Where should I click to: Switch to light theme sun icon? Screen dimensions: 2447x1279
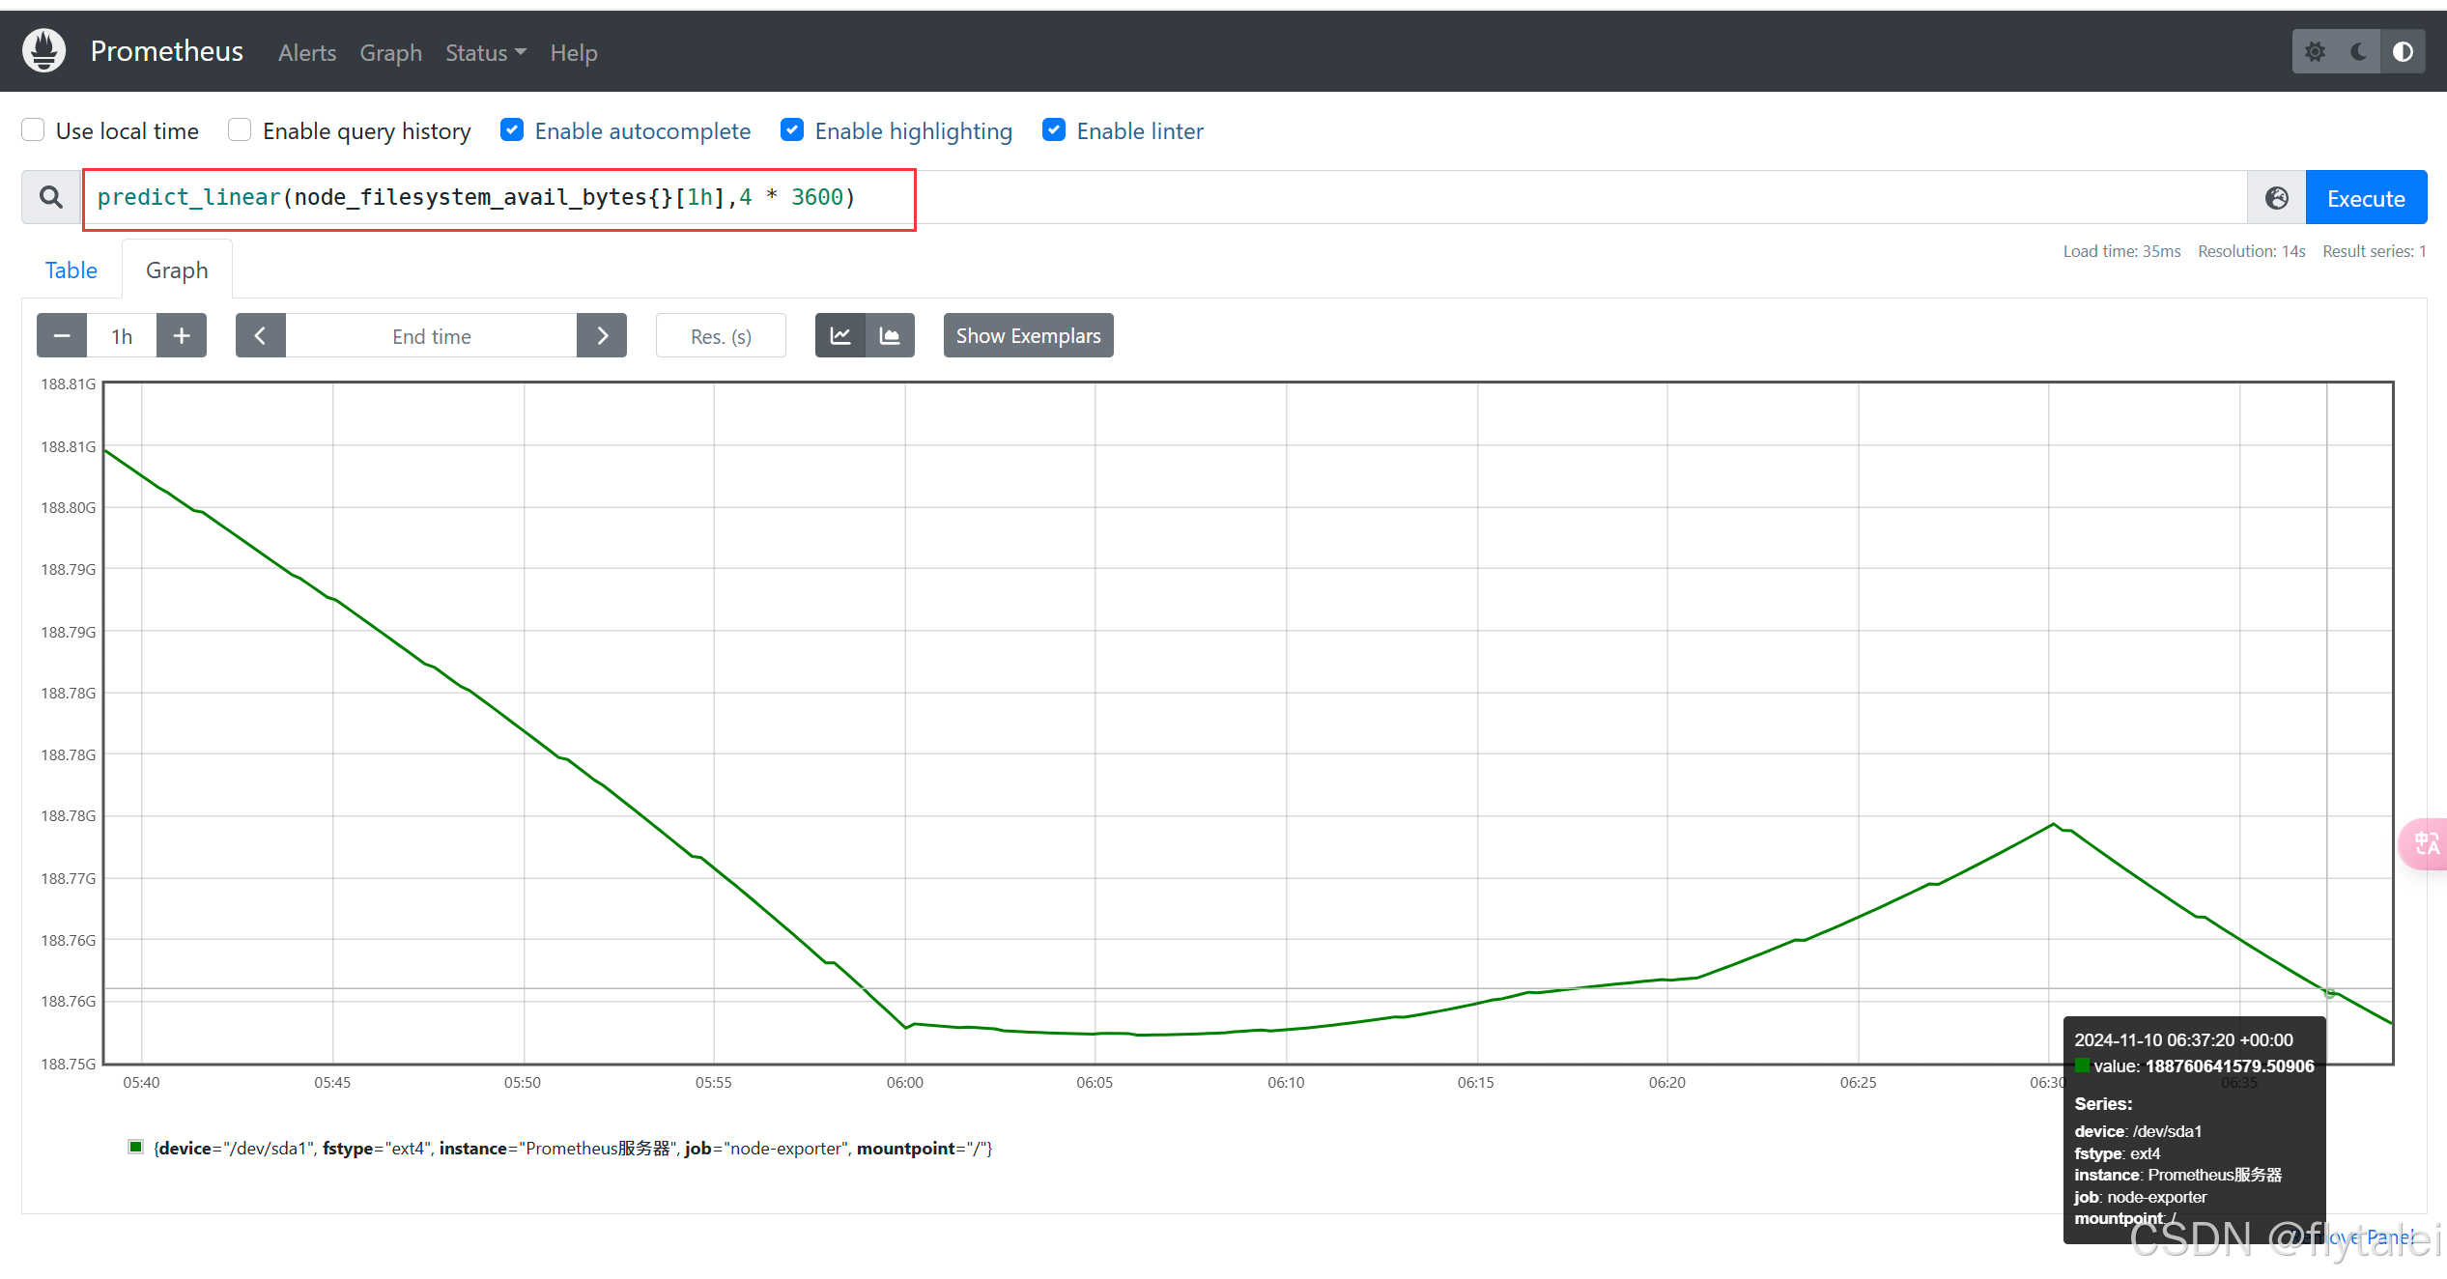click(2315, 52)
